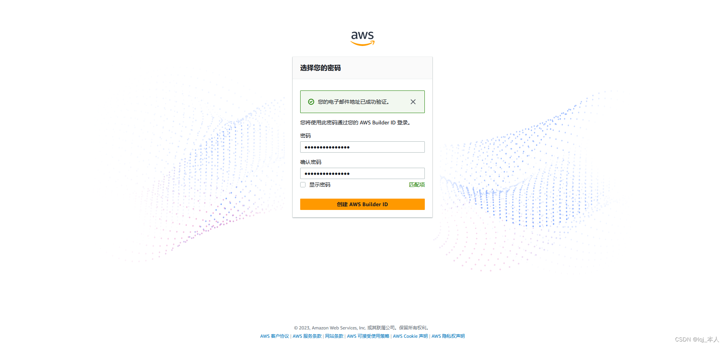Open the AWS 可接受使用策略 link
The width and height of the screenshot is (725, 346).
tap(368, 336)
